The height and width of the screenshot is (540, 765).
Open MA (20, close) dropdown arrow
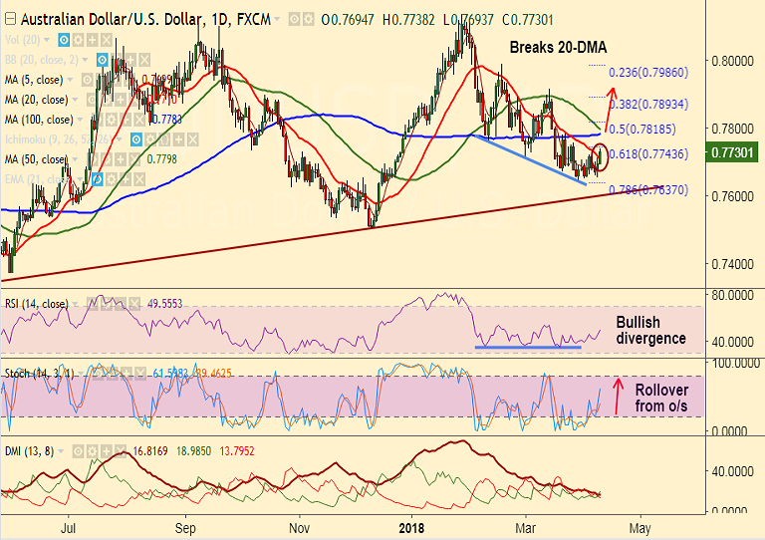75,100
